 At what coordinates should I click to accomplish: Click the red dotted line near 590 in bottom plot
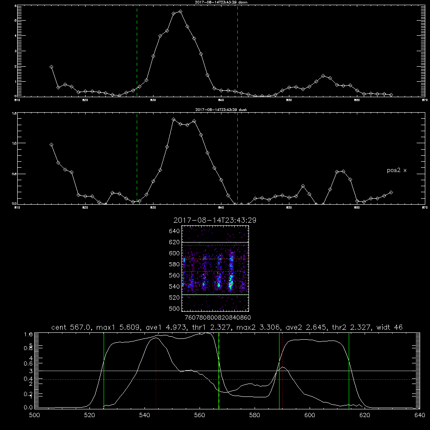coord(282,371)
